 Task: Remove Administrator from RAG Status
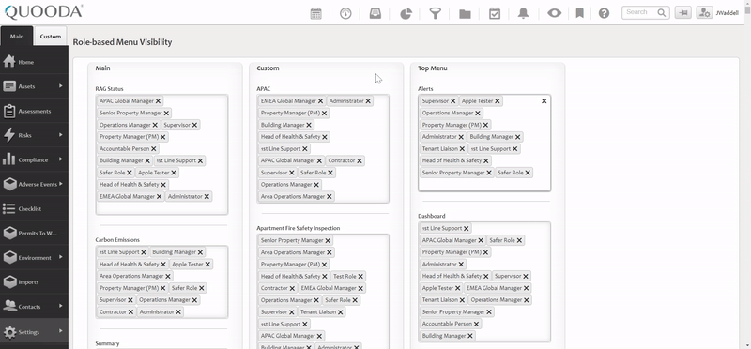[207, 197]
